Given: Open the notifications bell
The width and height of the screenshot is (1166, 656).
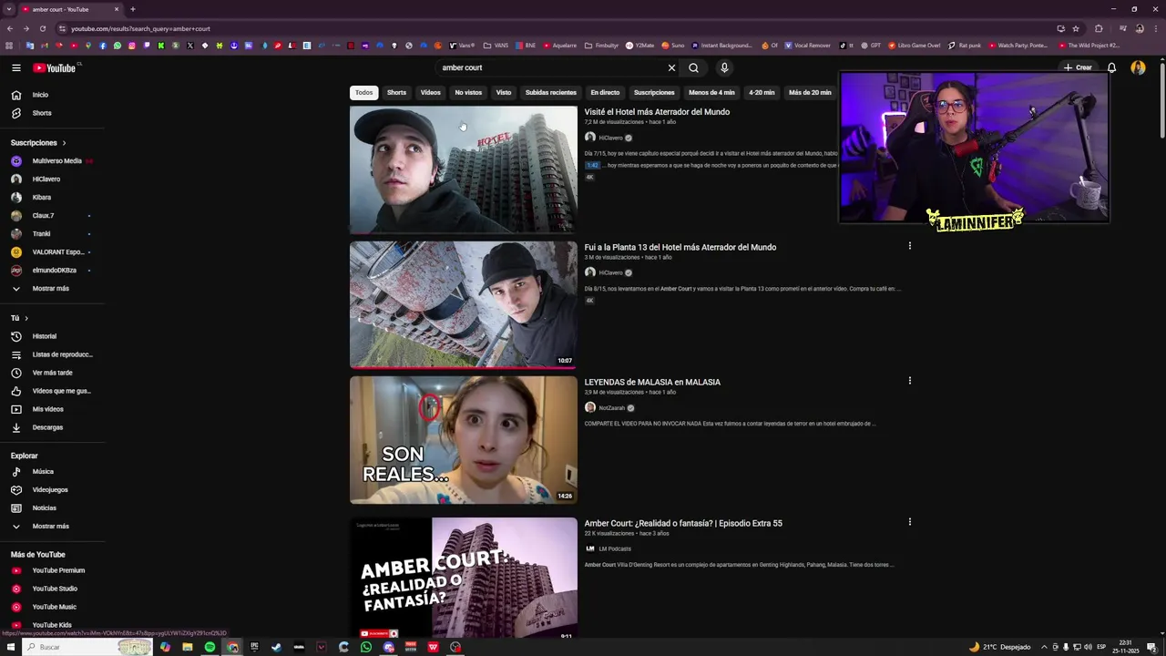Looking at the screenshot, I should click(x=1111, y=67).
